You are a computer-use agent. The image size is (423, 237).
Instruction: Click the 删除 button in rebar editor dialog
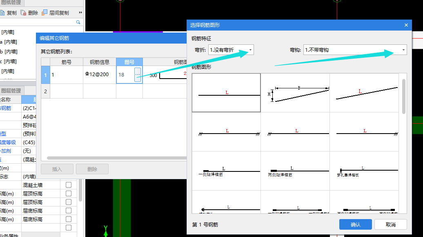click(x=92, y=169)
